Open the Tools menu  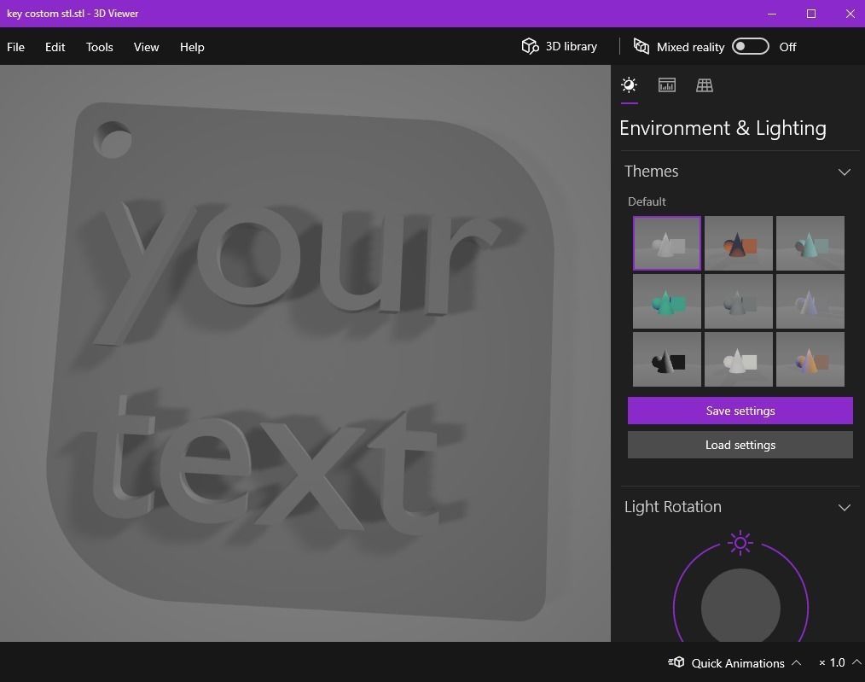pos(99,47)
